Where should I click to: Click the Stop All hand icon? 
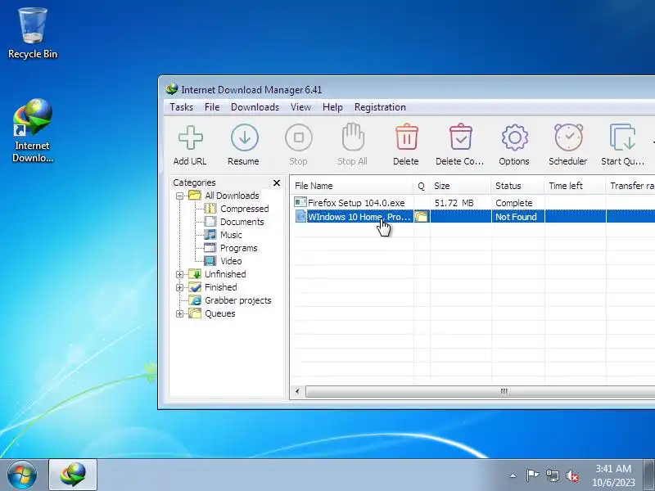point(353,137)
